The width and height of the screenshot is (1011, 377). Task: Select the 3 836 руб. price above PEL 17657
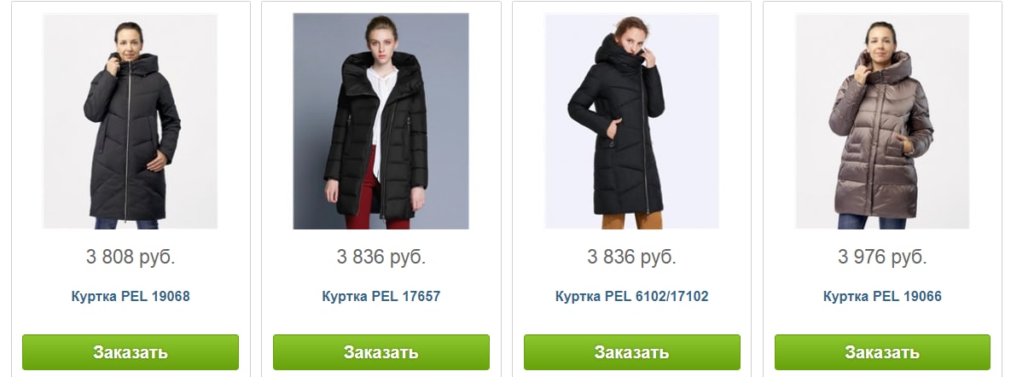pyautogui.click(x=381, y=257)
